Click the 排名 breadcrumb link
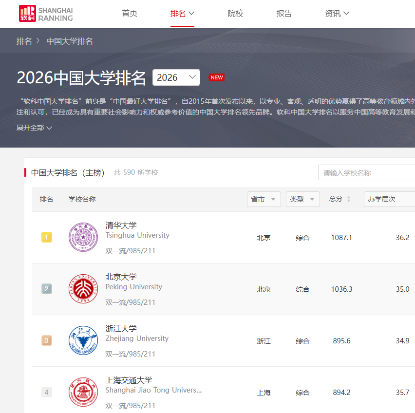The image size is (415, 413). click(x=24, y=41)
